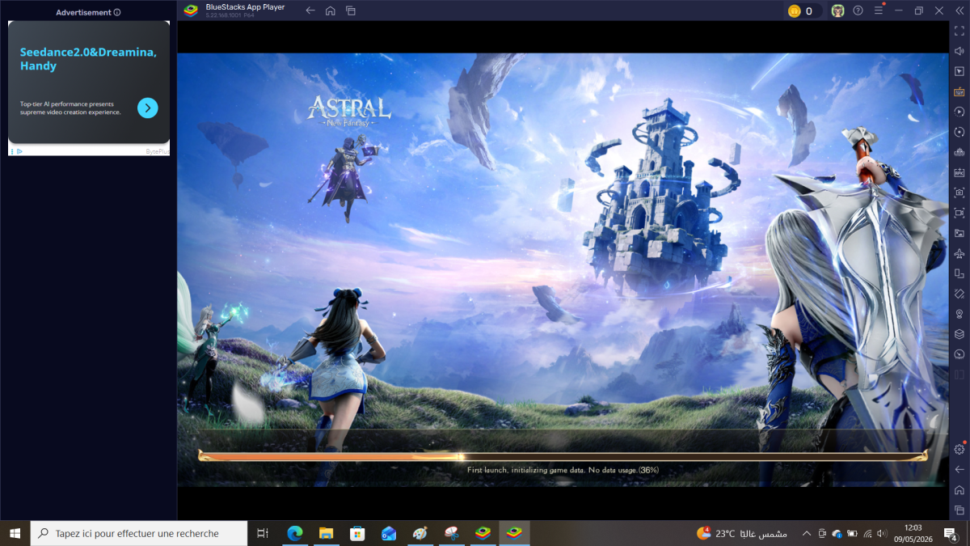The image size is (970, 546).
Task: Open multi-instance manager layers icon
Action: (959, 334)
